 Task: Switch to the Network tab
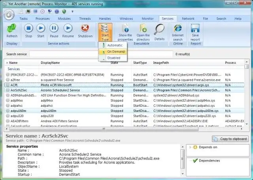point(188,19)
